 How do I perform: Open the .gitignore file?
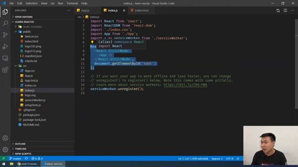click(x=29, y=110)
